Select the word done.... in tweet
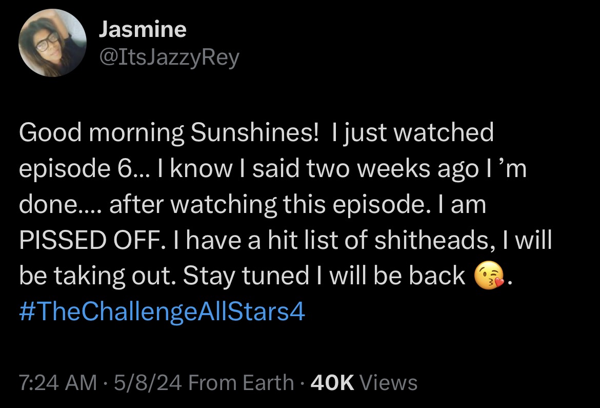Viewport: 600px width, 408px height. coord(61,205)
